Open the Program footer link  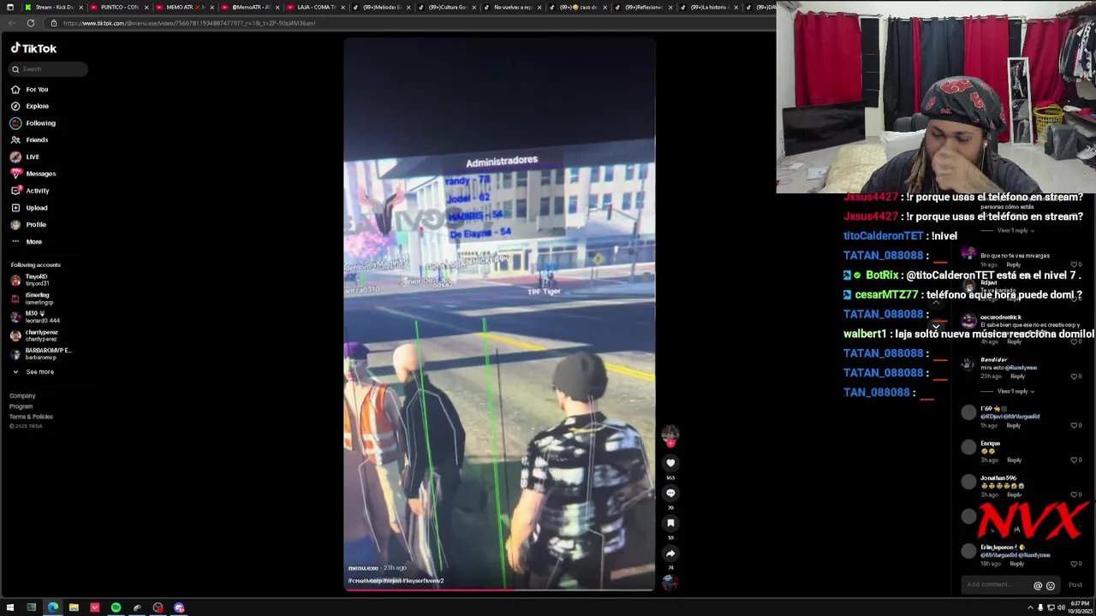(21, 406)
